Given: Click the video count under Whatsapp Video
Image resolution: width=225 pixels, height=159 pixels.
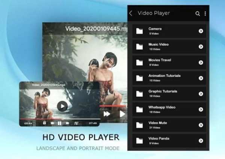Looking at the screenshot, I should coord(154,112).
